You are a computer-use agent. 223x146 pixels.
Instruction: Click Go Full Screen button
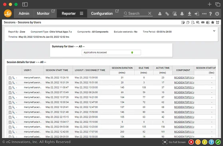tap(174, 142)
